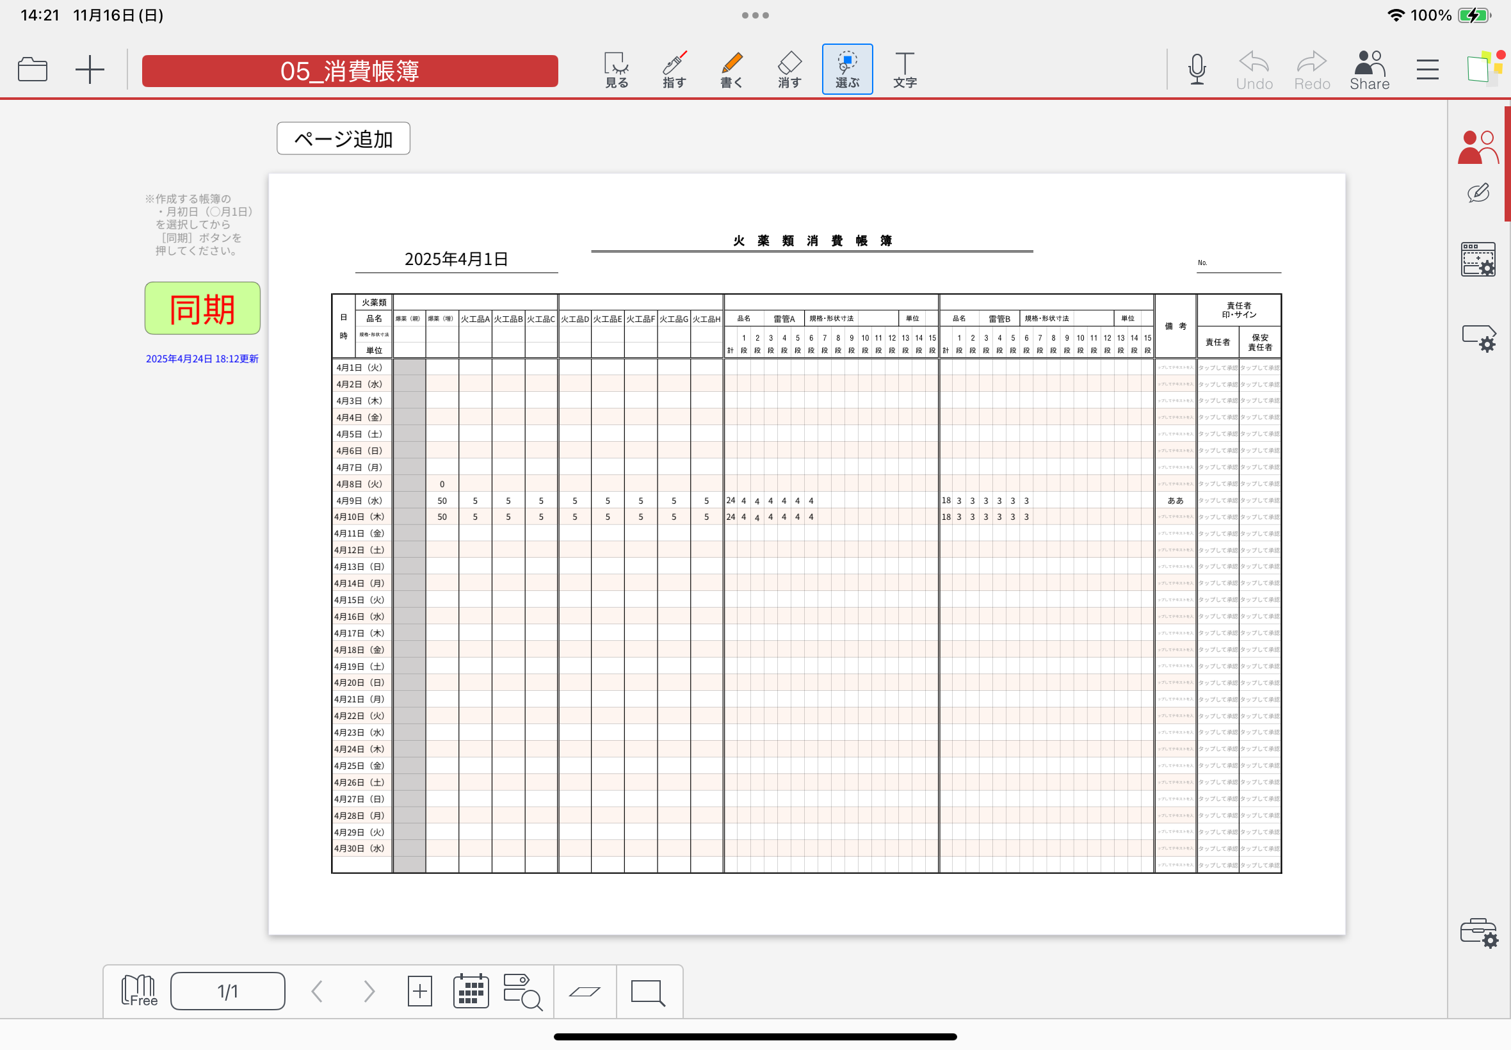1511x1050 pixels.
Task: Go to the next page with chevron
Action: click(369, 991)
